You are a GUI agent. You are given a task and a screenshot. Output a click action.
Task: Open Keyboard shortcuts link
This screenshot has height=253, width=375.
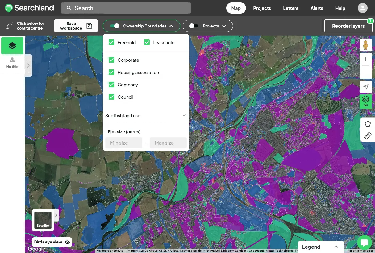[x=110, y=251]
